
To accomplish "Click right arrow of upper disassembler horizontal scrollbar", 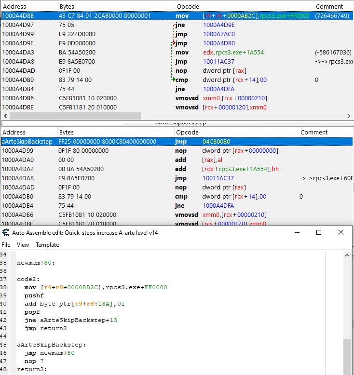I will pos(349,116).
